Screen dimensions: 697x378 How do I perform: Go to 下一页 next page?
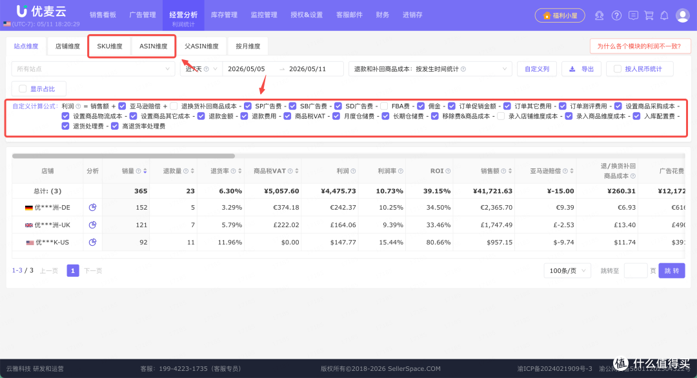coord(93,270)
